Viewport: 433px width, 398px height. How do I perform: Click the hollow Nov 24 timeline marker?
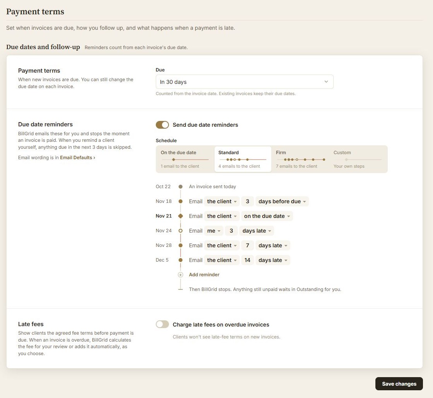coord(180,231)
